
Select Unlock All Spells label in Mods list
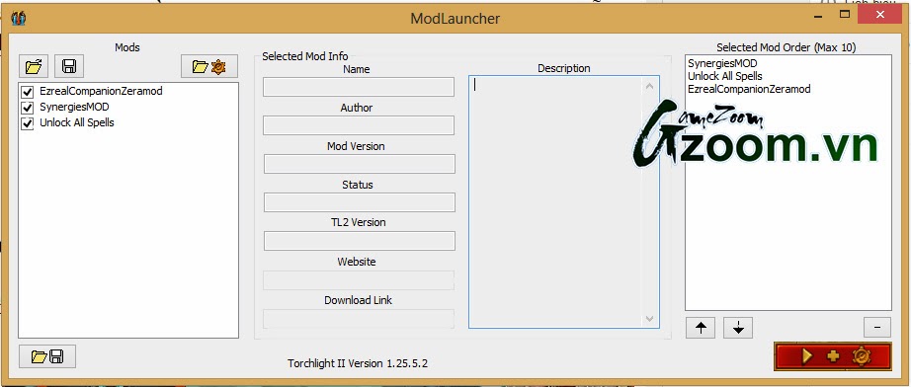[x=77, y=122]
